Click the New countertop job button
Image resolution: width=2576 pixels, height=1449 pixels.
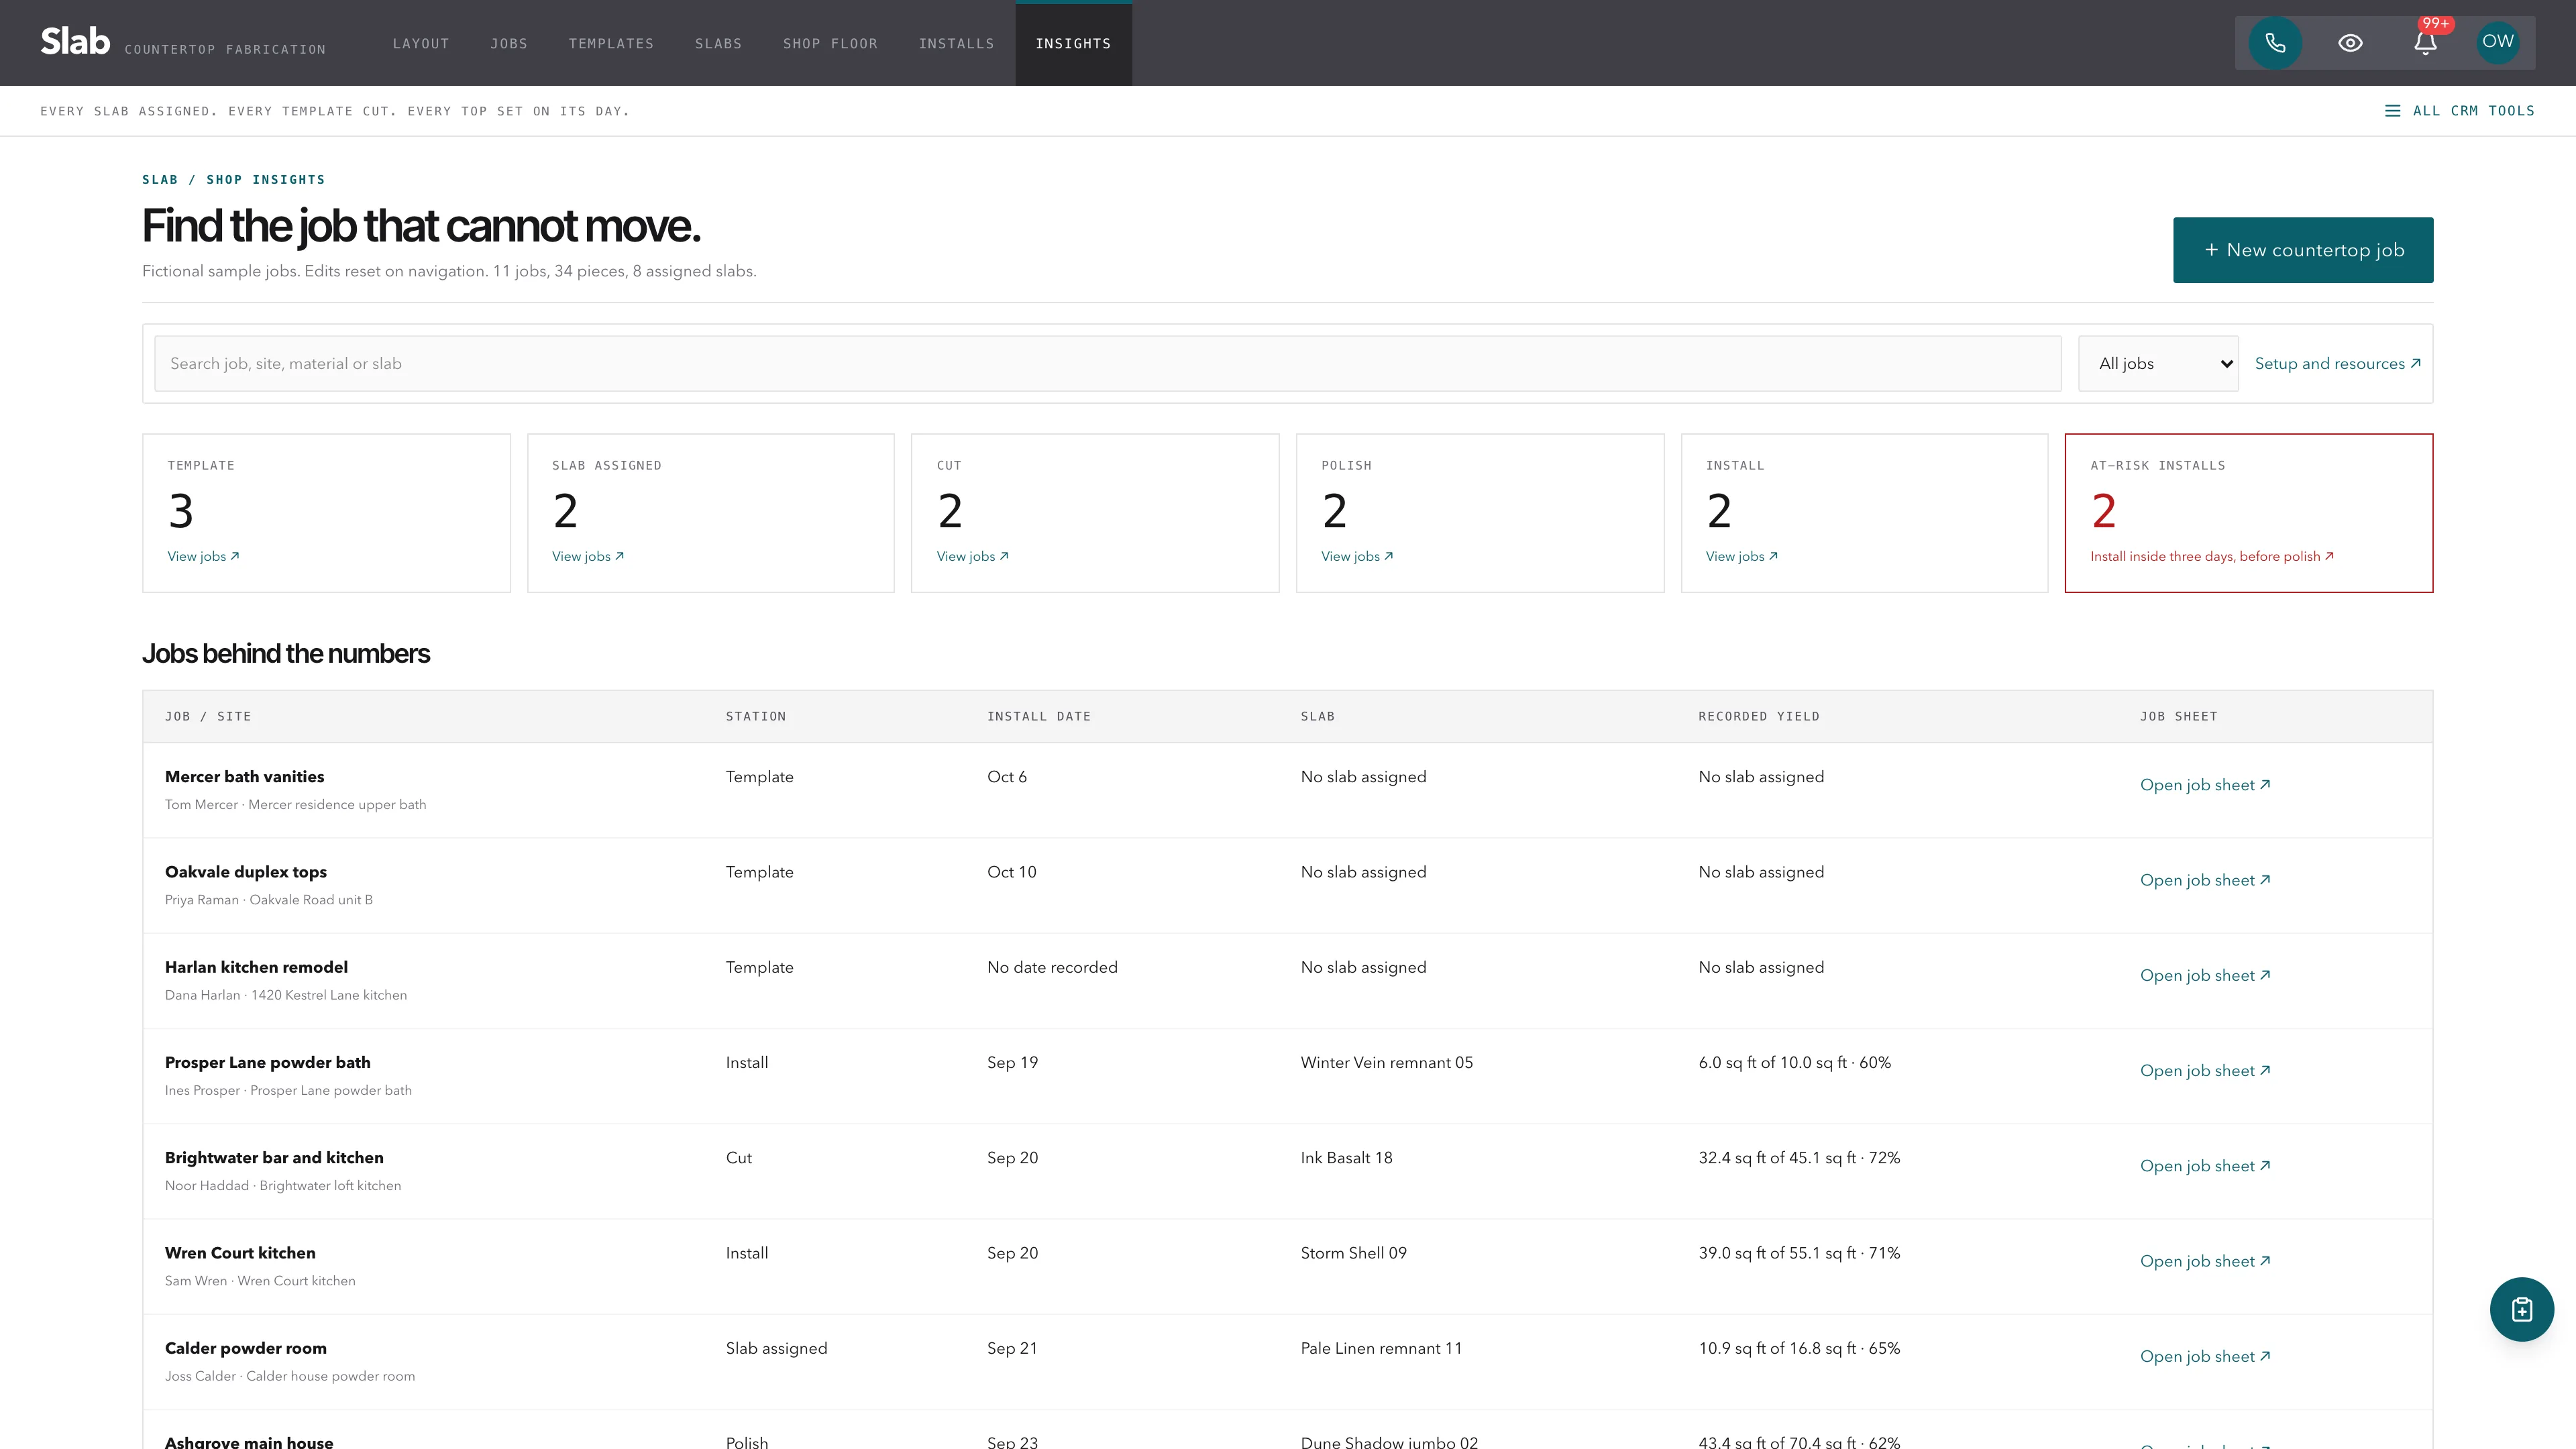click(x=2303, y=250)
